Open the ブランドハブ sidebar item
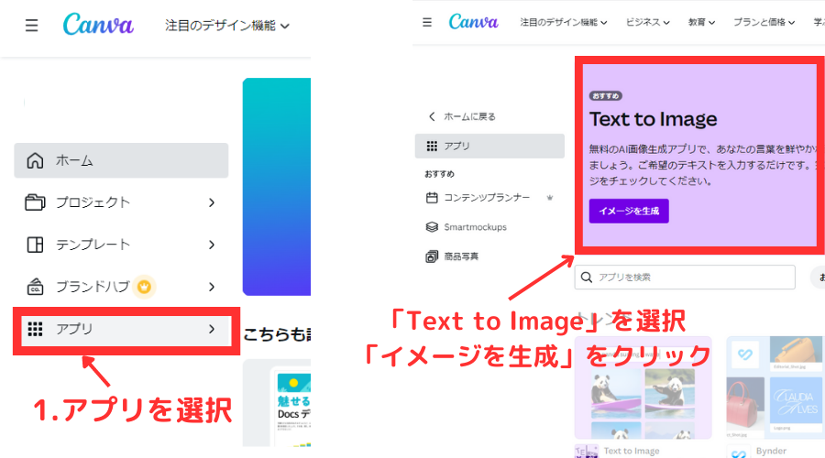The height and width of the screenshot is (458, 825). pos(121,287)
